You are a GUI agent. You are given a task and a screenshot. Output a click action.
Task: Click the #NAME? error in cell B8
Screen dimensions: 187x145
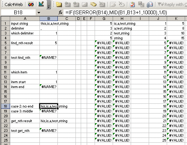pos(49,58)
